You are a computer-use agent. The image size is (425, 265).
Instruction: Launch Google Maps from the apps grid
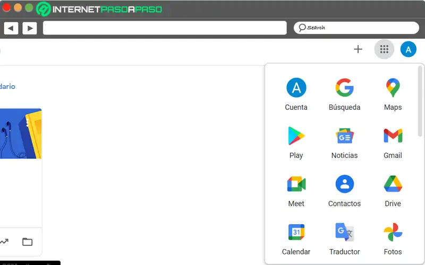393,87
